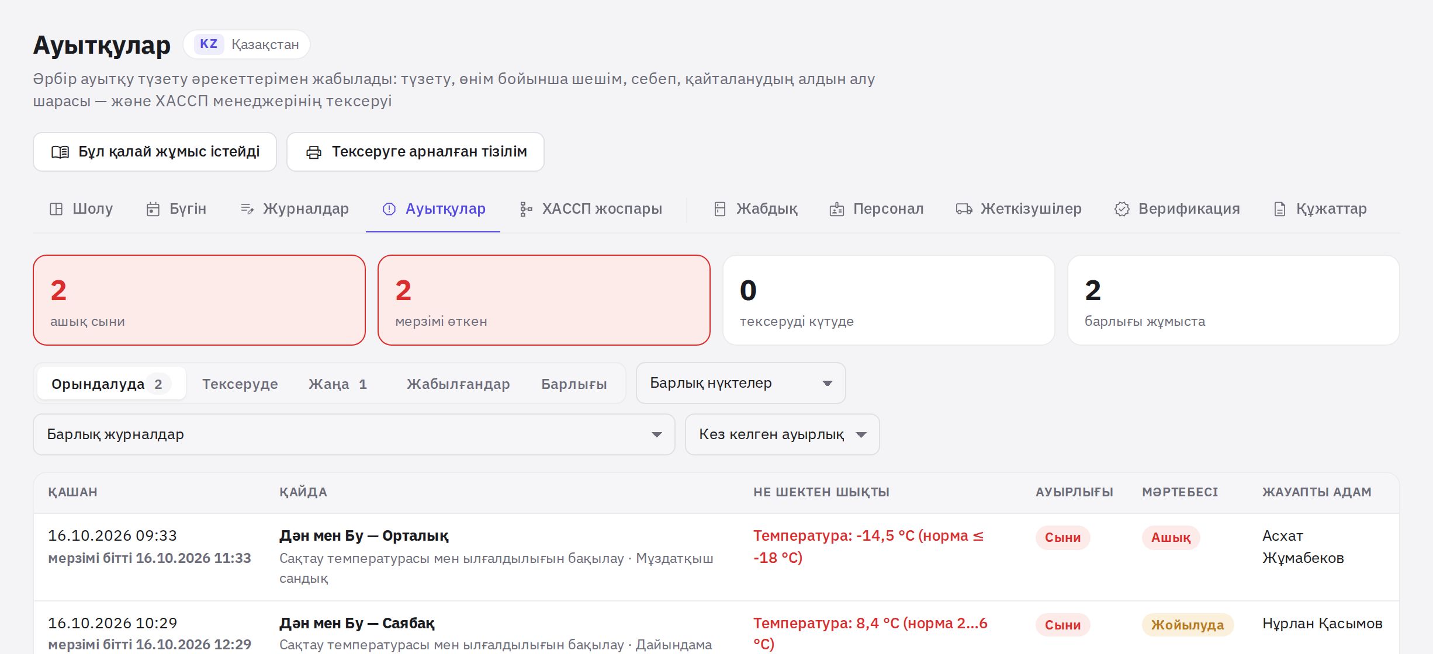Image resolution: width=1433 pixels, height=654 pixels.
Task: Click the printer icon
Action: [314, 152]
